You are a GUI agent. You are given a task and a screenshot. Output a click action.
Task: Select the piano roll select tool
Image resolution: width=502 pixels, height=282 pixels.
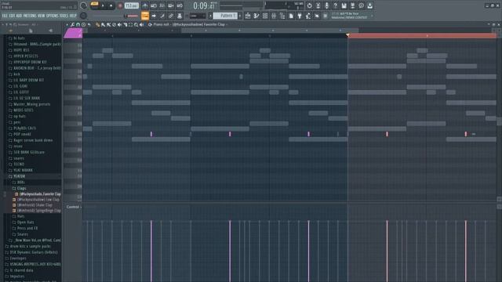click(x=131, y=24)
